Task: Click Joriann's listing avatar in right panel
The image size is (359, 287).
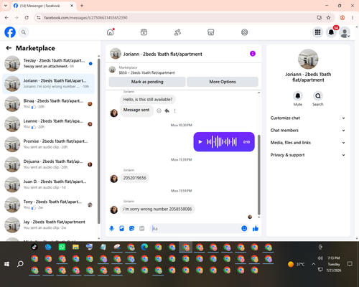Action: click(x=308, y=59)
